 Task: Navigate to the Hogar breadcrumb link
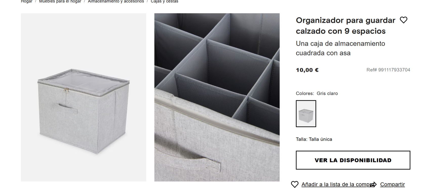pyautogui.click(x=26, y=1)
